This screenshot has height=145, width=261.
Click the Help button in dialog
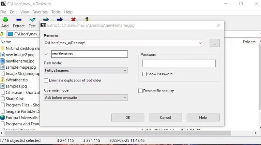203,118
